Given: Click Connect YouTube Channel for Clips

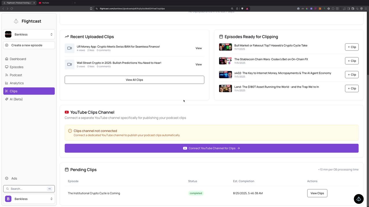Looking at the screenshot, I should click(x=212, y=148).
